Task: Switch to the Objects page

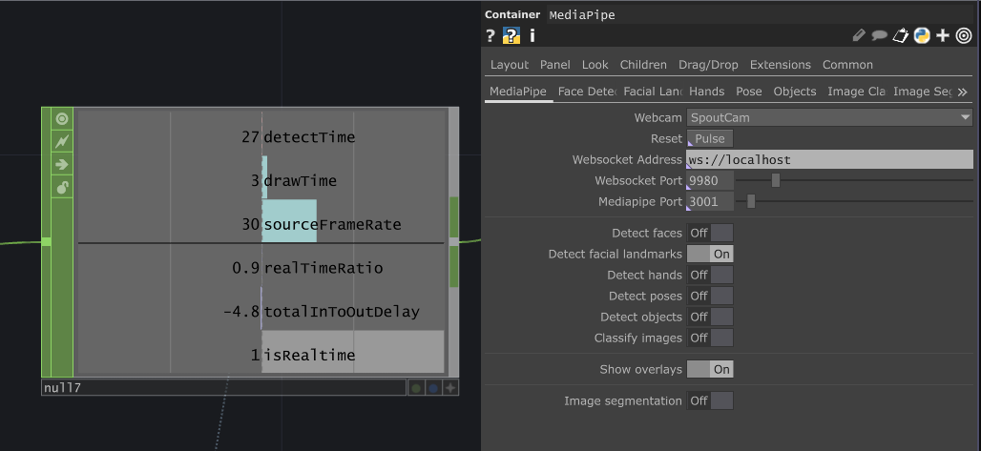Action: coord(795,92)
